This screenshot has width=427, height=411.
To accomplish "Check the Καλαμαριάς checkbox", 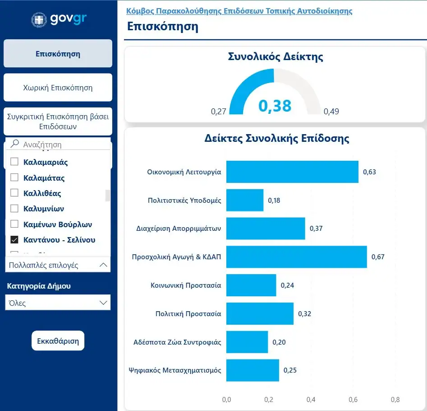I will point(14,162).
